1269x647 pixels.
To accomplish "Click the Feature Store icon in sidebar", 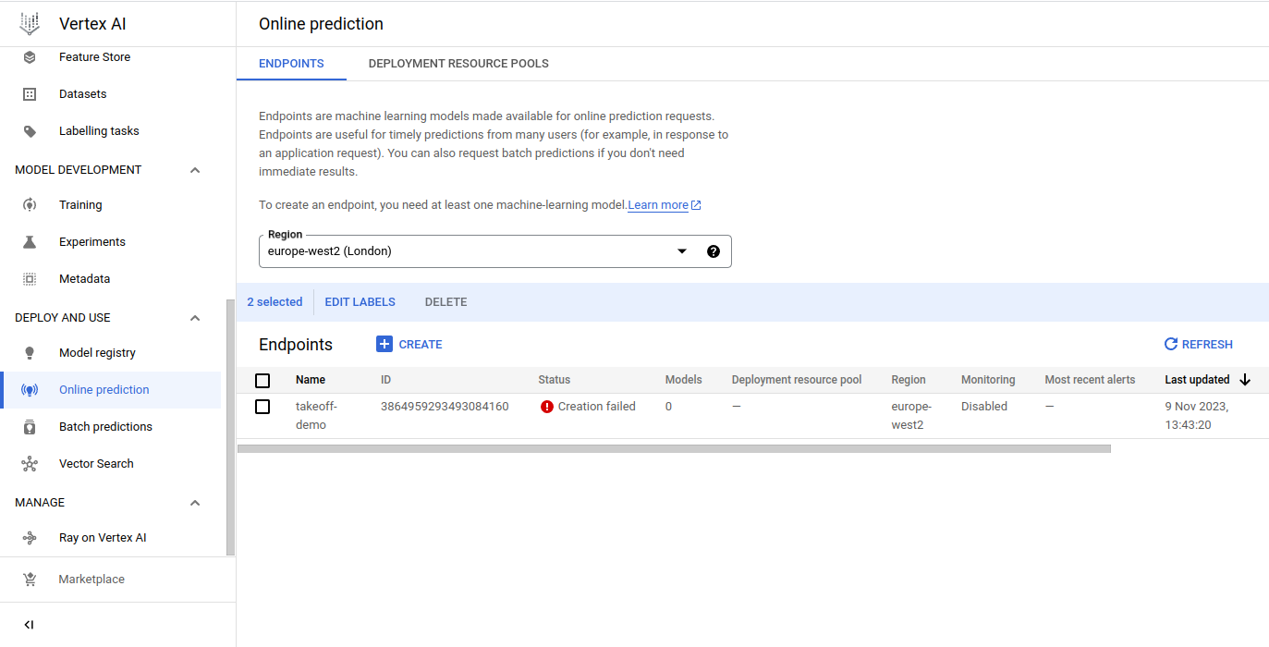I will (30, 57).
